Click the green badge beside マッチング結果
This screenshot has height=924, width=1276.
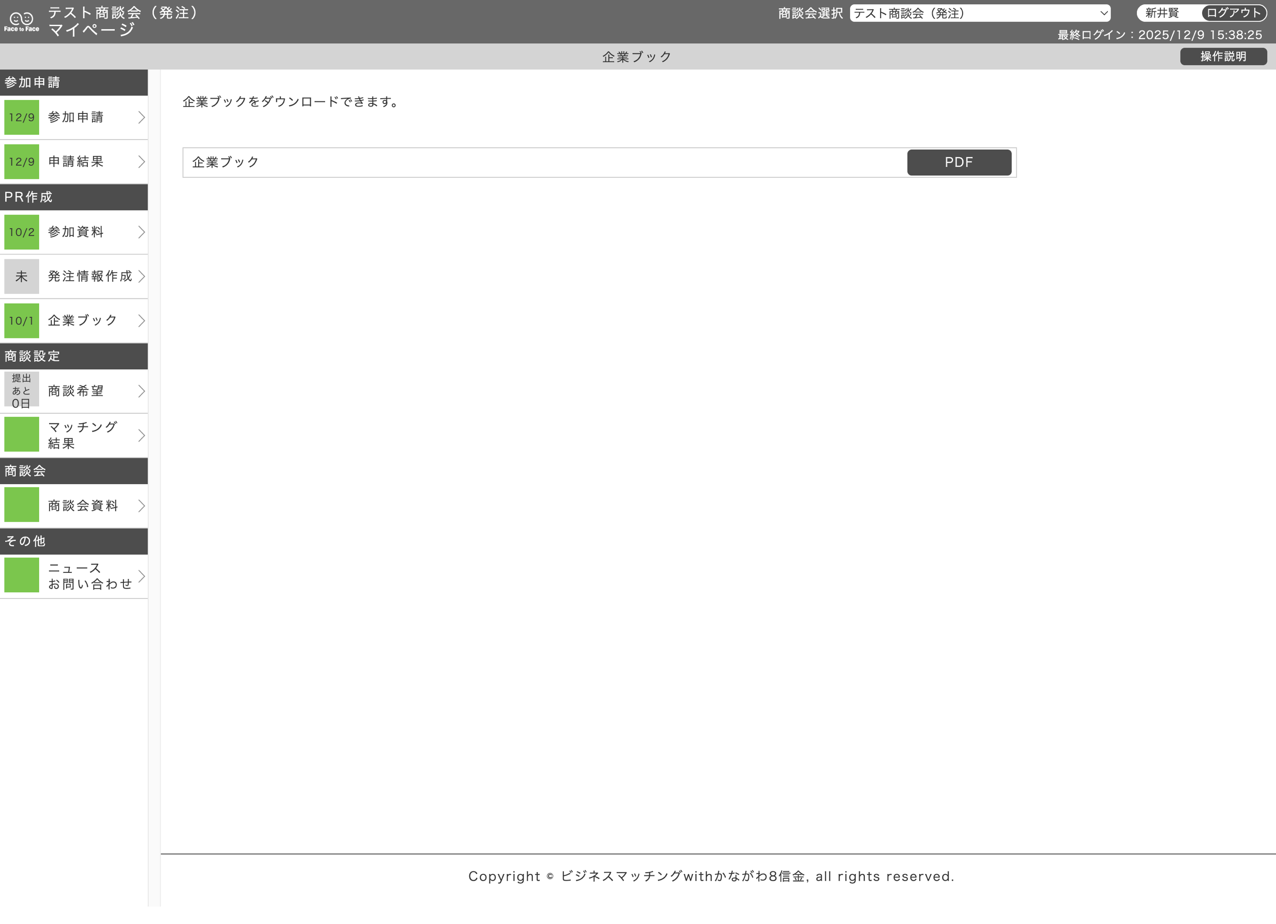click(21, 434)
